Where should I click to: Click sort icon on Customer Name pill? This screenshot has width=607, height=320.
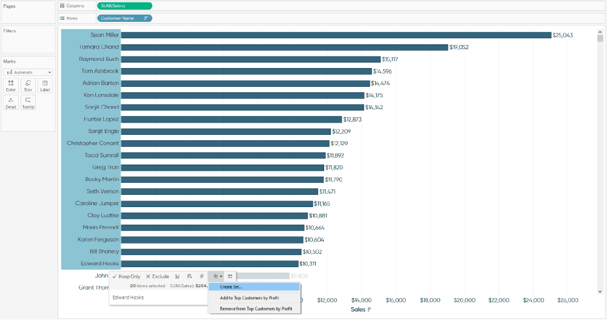coord(146,18)
